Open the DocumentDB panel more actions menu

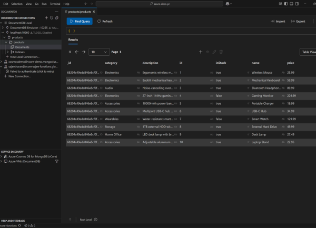[x=57, y=12]
